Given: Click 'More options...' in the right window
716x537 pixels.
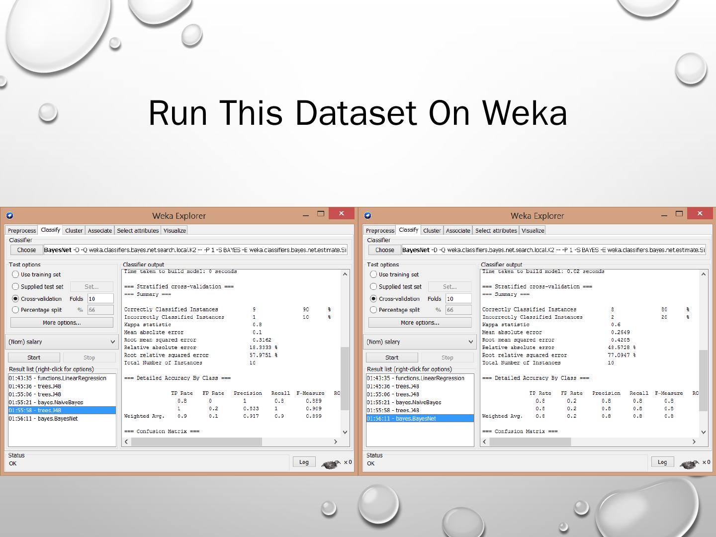Looking at the screenshot, I should (420, 323).
